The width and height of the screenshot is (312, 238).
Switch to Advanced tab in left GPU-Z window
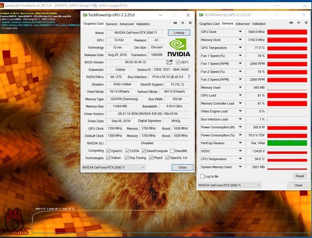tap(127, 24)
